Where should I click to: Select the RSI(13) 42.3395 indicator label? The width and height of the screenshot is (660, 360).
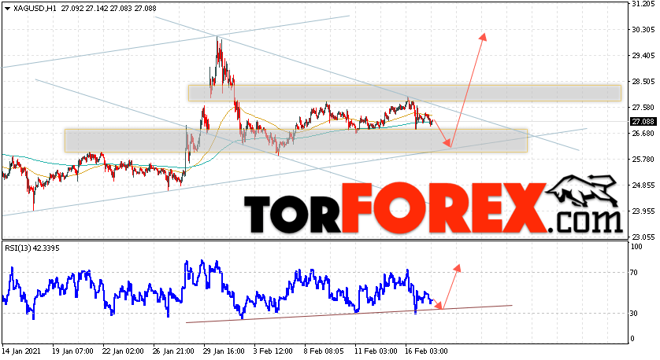pyautogui.click(x=32, y=248)
